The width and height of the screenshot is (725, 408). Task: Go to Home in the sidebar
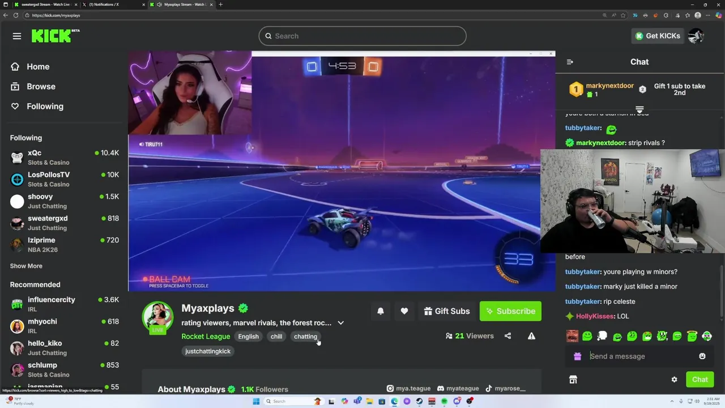tap(31, 67)
